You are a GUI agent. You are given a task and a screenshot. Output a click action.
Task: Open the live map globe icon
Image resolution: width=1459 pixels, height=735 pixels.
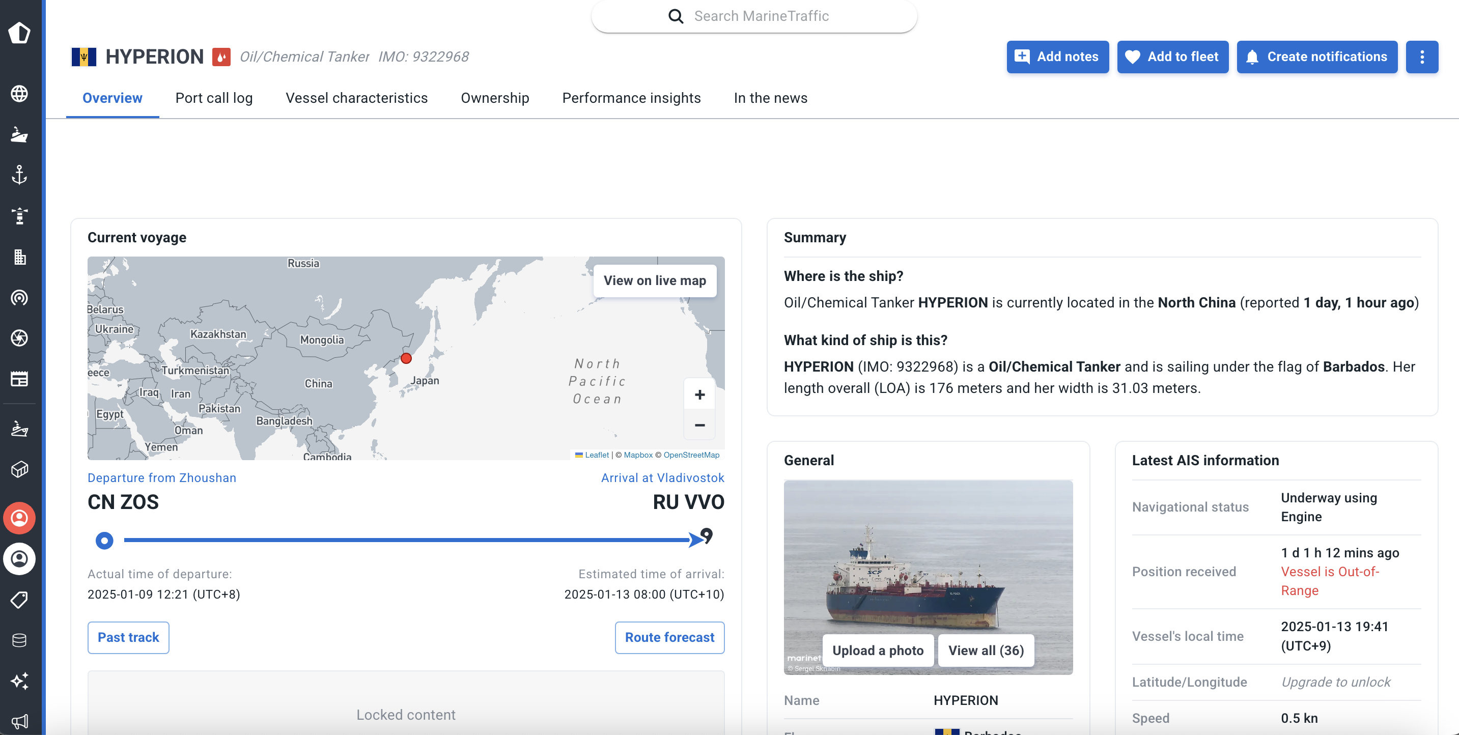[x=20, y=94]
